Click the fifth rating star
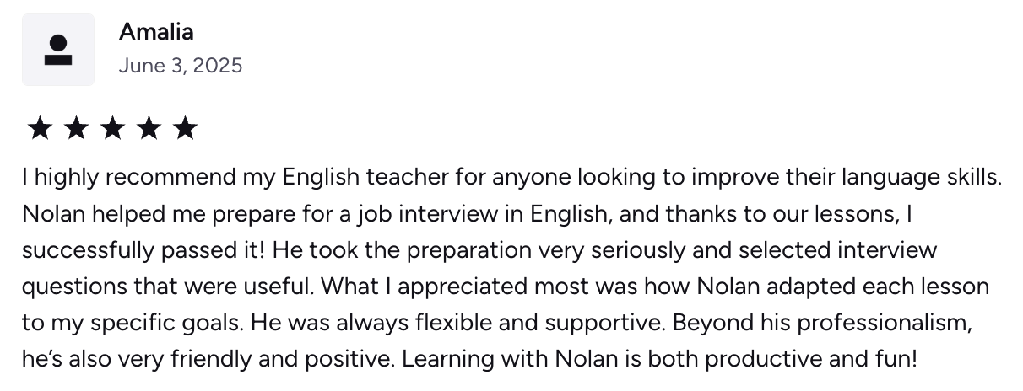The width and height of the screenshot is (1023, 391). tap(185, 129)
